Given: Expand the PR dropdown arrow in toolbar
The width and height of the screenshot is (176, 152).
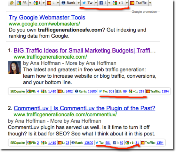Looking at the screenshot, I should 30,3.
